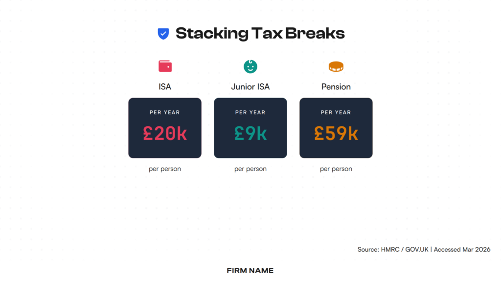
Task: Click the teal £9k figure
Action: tap(250, 133)
